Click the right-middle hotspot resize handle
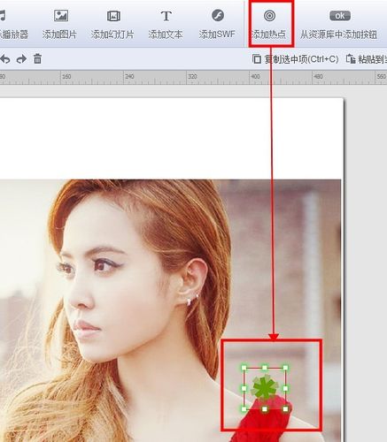Image resolution: width=387 pixels, height=442 pixels. (285, 388)
